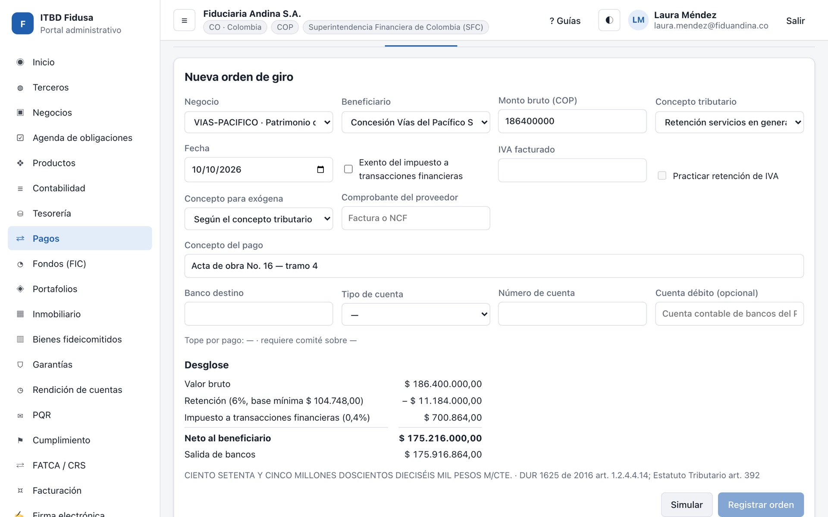Click the Fondos (FIC) icon
The width and height of the screenshot is (828, 517).
[20, 264]
